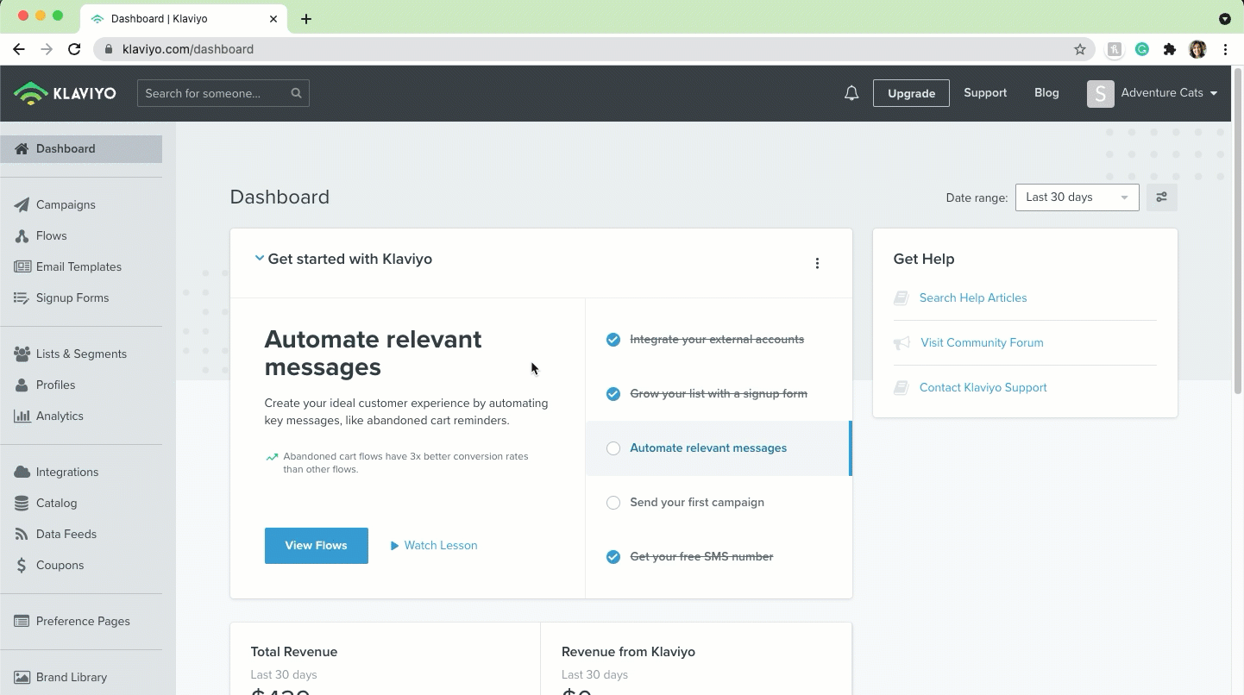Open Search Help Articles link

coord(973,298)
